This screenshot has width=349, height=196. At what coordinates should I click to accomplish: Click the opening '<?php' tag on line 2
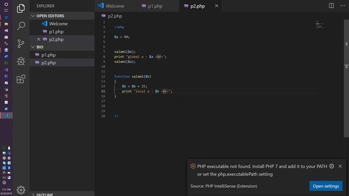point(119,27)
